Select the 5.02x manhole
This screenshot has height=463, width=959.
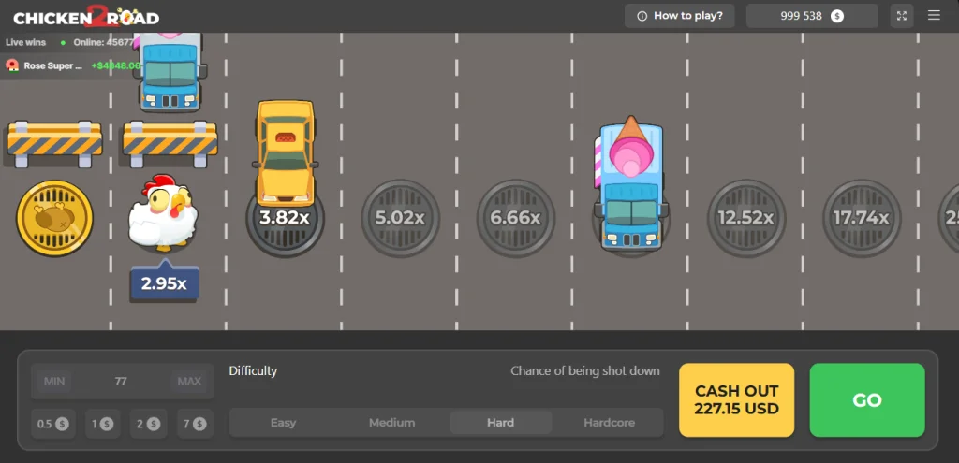399,218
